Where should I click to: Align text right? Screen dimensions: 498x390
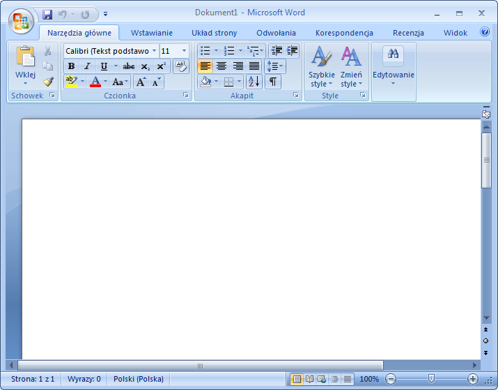[238, 66]
